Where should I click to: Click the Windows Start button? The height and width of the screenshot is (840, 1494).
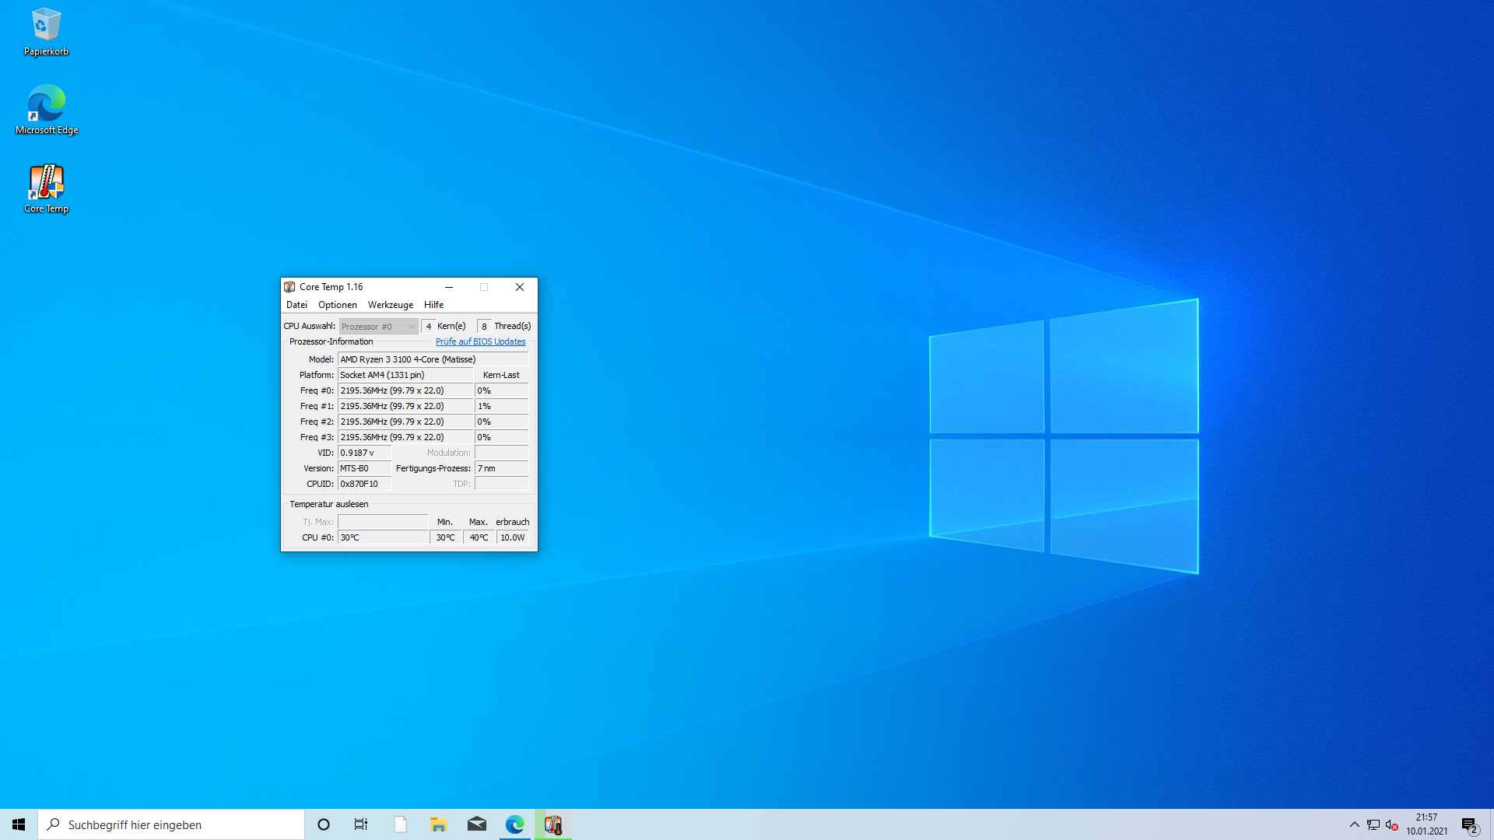[19, 824]
